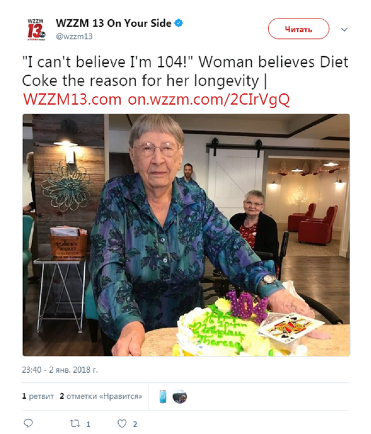Click the blue verified badge
This screenshot has height=434, width=371.
pyautogui.click(x=178, y=23)
